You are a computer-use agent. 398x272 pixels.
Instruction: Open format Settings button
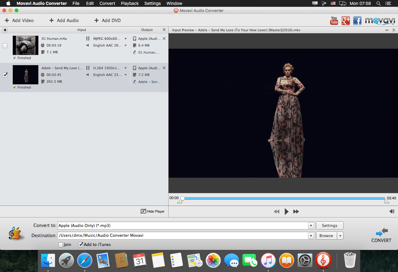point(329,225)
